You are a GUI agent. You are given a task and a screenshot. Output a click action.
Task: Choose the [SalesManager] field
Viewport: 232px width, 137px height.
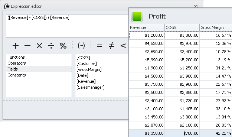click(x=91, y=87)
